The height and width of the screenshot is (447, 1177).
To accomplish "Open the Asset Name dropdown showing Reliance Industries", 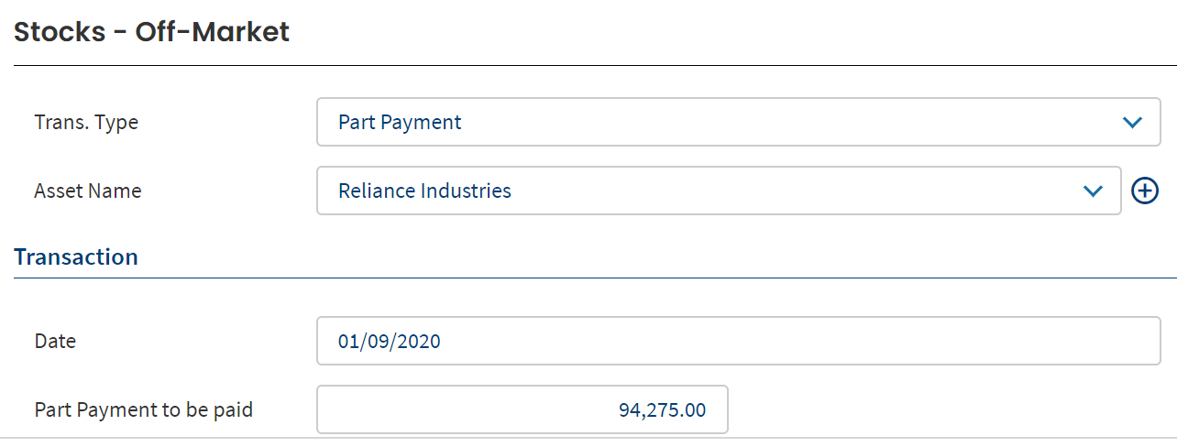I will coord(719,191).
